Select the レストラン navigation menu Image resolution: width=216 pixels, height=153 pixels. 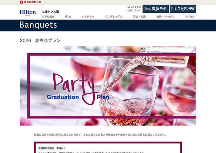[88, 17]
